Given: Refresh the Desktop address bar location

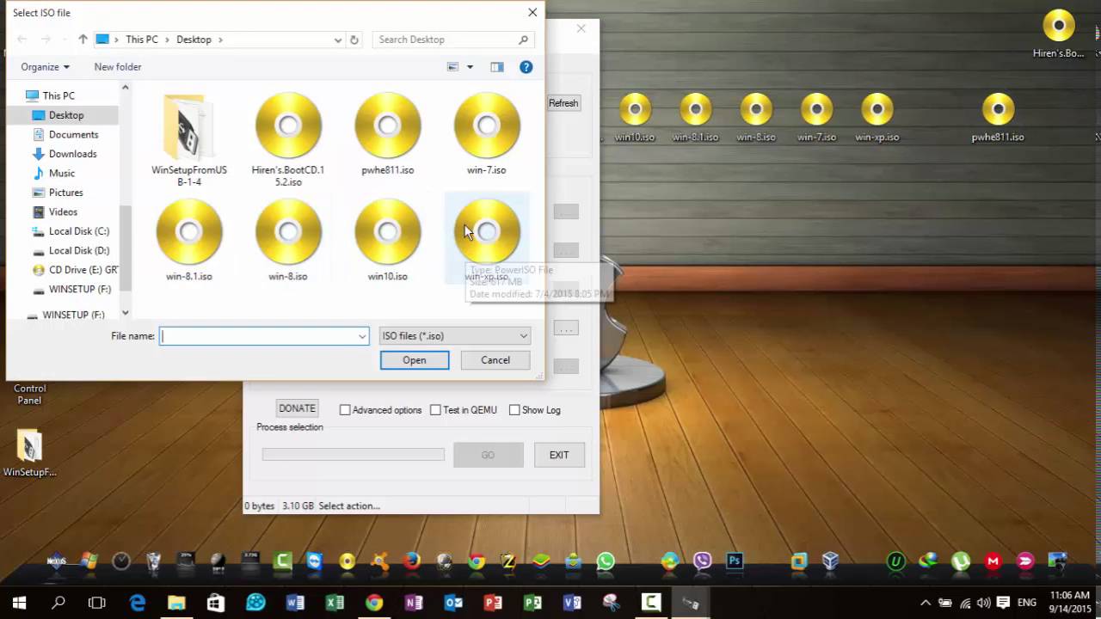Looking at the screenshot, I should pyautogui.click(x=354, y=40).
